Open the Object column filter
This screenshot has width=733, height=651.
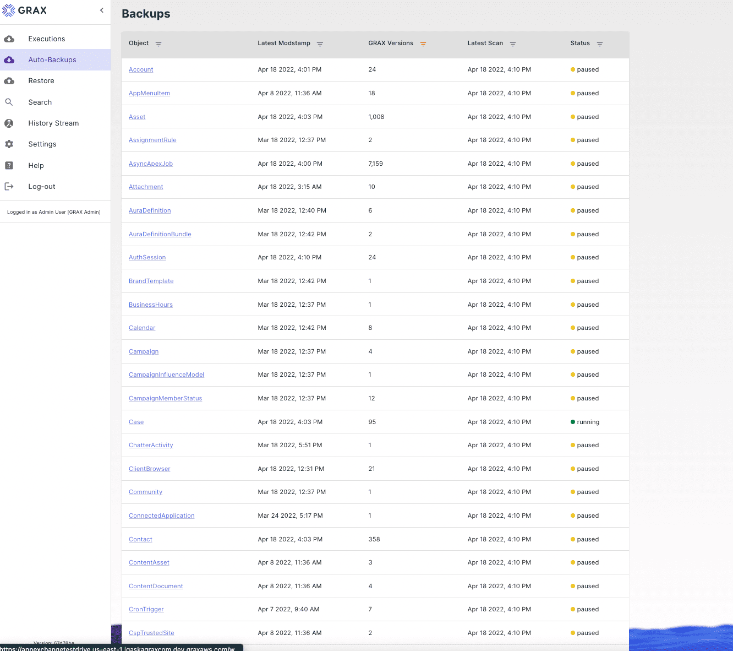[x=158, y=44]
